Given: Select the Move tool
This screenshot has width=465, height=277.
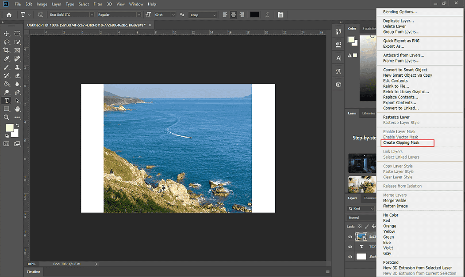Looking at the screenshot, I should click(x=6, y=34).
